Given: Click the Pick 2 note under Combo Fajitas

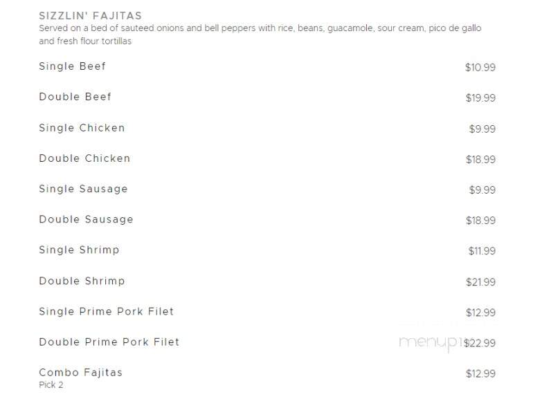Looking at the screenshot, I should [x=51, y=384].
